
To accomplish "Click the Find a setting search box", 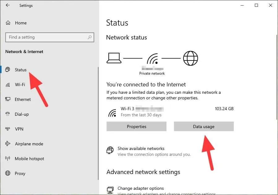I will [x=50, y=37].
